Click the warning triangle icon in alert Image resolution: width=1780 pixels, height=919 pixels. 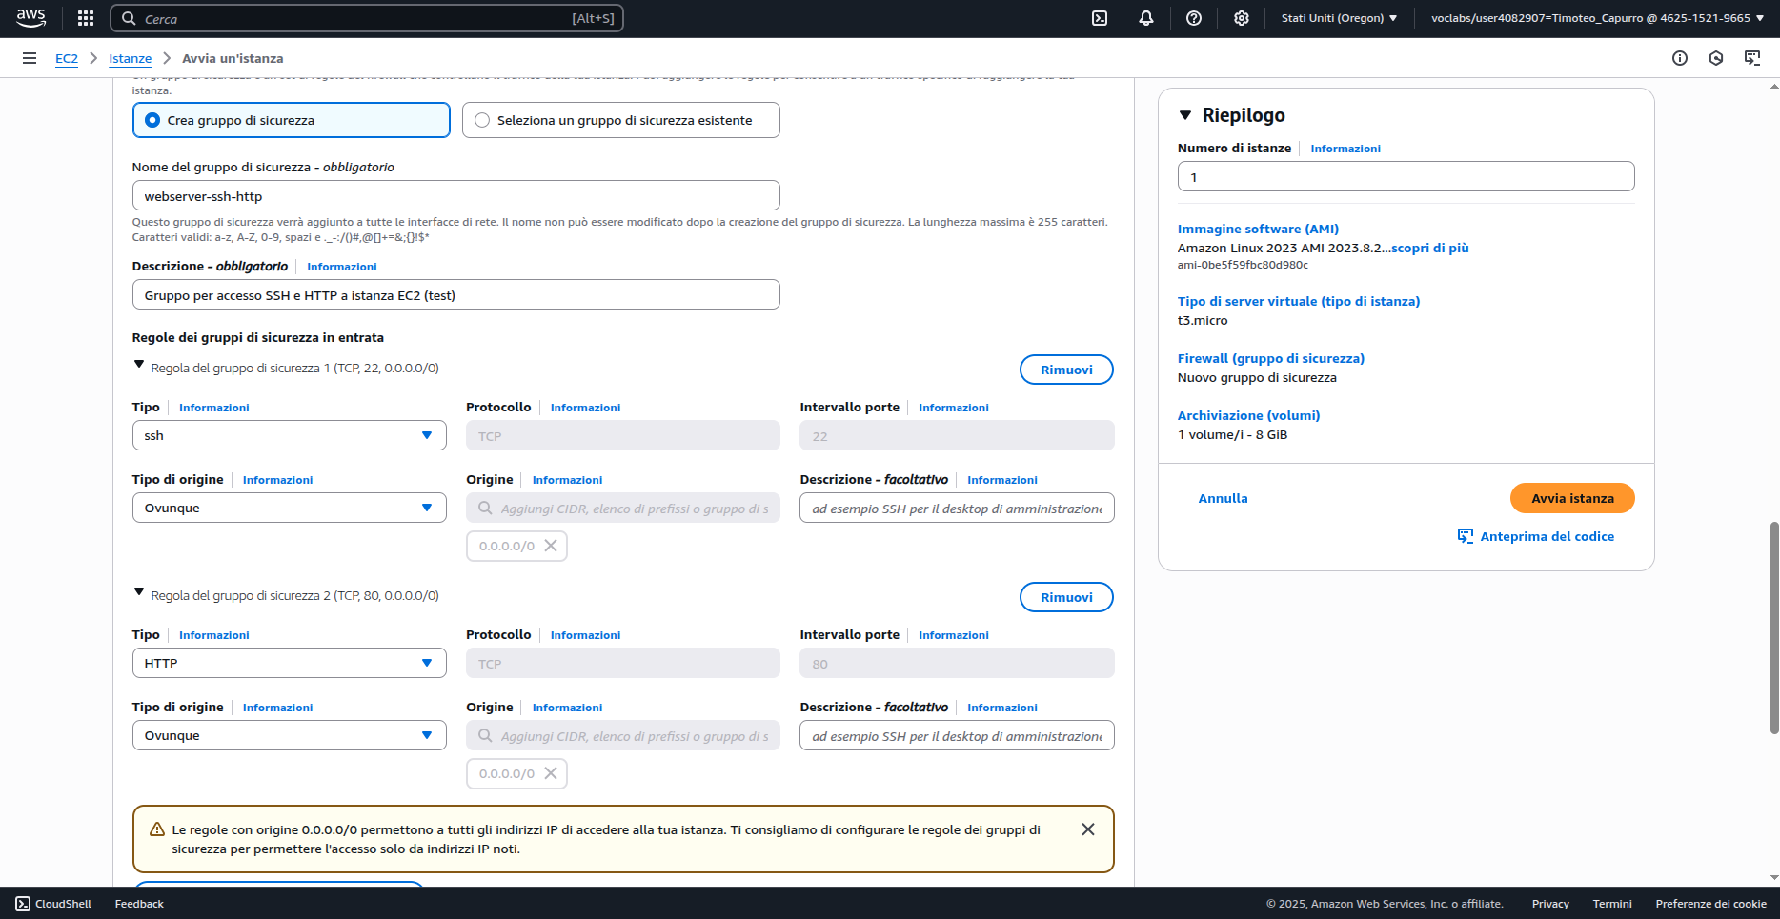[x=157, y=829]
